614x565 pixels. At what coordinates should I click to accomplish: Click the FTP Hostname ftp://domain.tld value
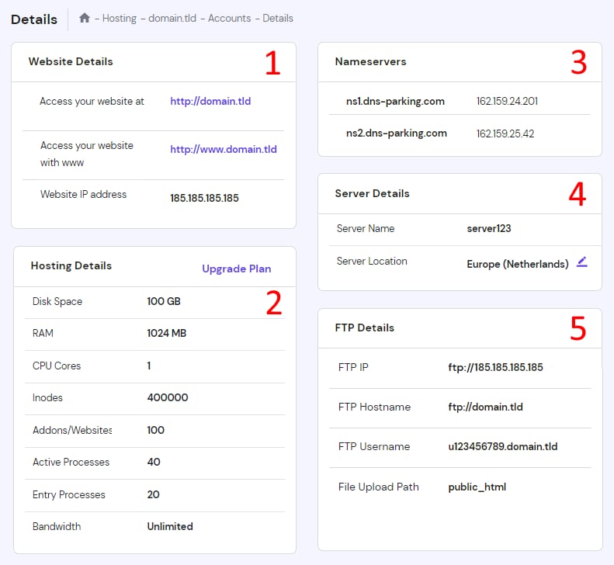pyautogui.click(x=485, y=407)
